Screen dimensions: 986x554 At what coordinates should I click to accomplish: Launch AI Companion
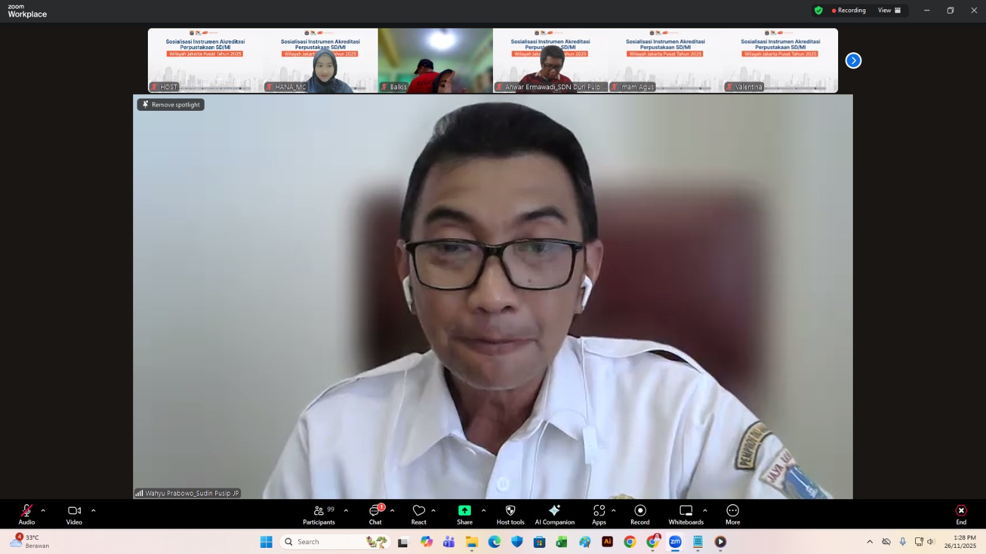point(555,515)
